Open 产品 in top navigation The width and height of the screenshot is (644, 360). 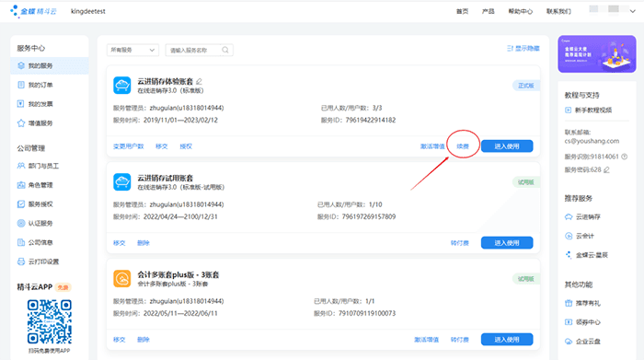pos(489,11)
